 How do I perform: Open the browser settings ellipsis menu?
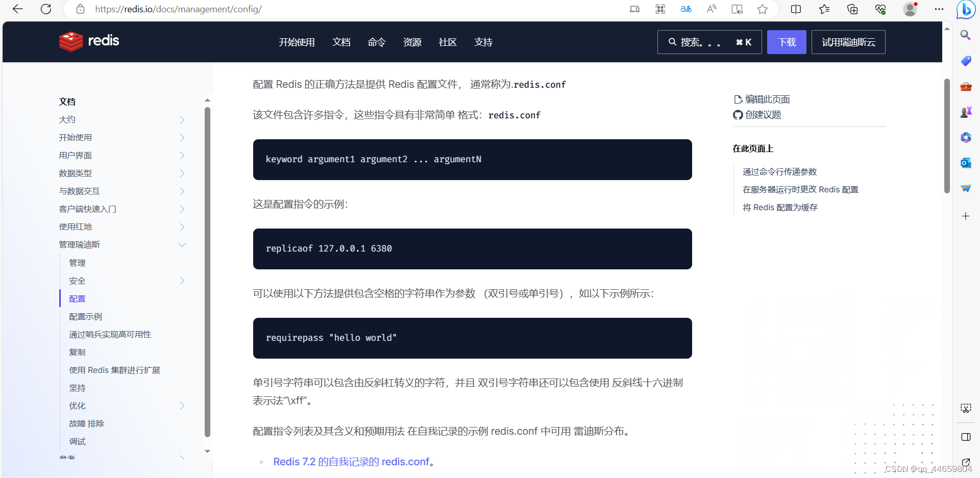[x=939, y=9]
